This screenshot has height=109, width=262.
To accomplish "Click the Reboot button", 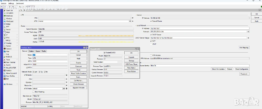I will point(230,69).
